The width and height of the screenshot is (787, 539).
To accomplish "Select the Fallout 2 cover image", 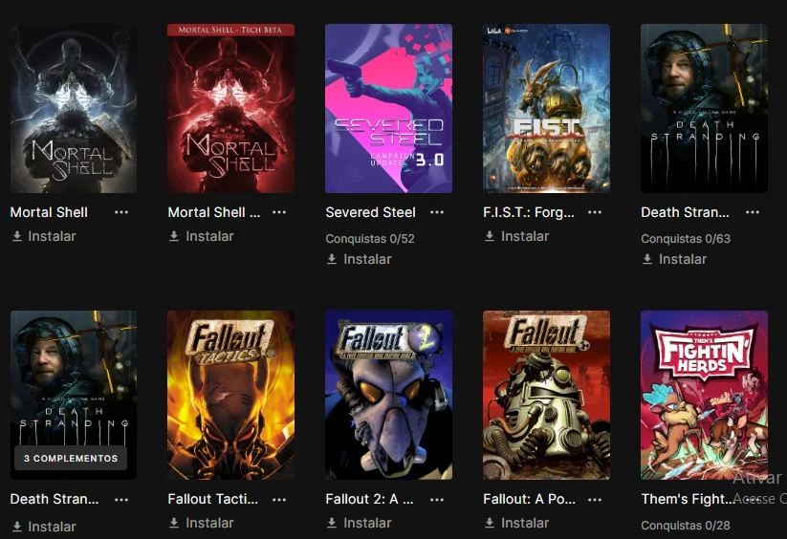I will pyautogui.click(x=388, y=395).
